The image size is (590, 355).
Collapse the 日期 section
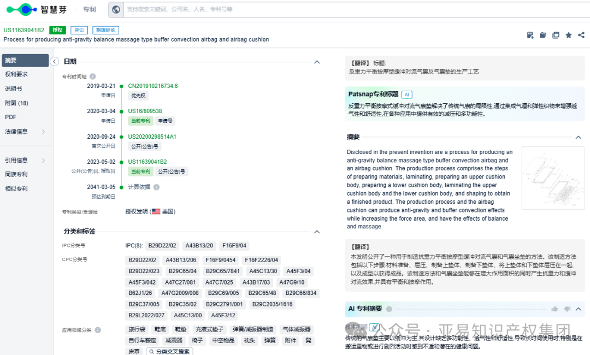point(317,62)
